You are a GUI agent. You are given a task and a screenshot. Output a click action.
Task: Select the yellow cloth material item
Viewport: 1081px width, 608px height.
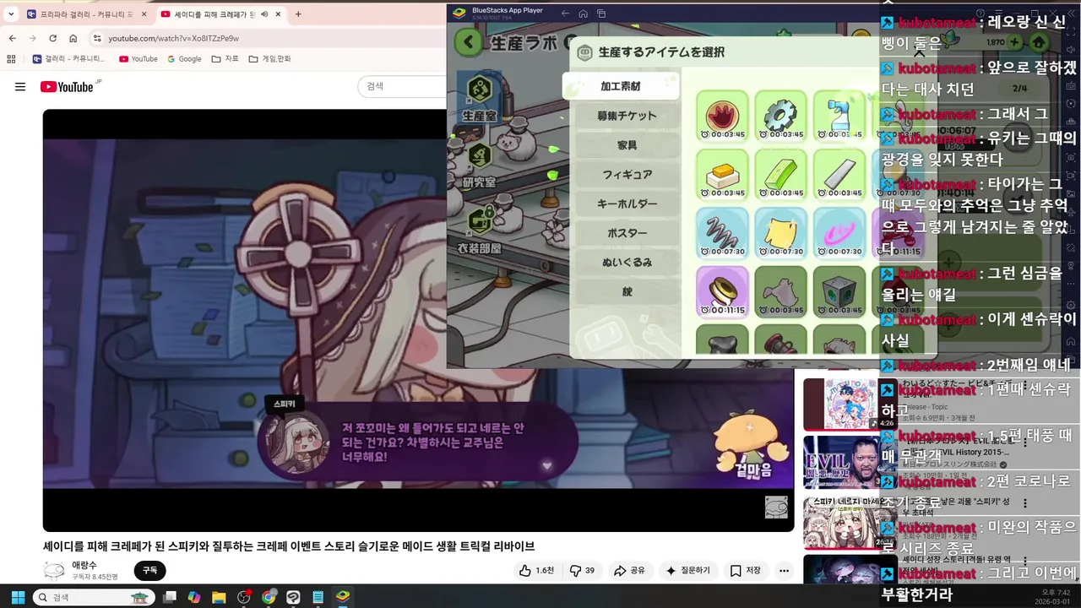point(780,232)
